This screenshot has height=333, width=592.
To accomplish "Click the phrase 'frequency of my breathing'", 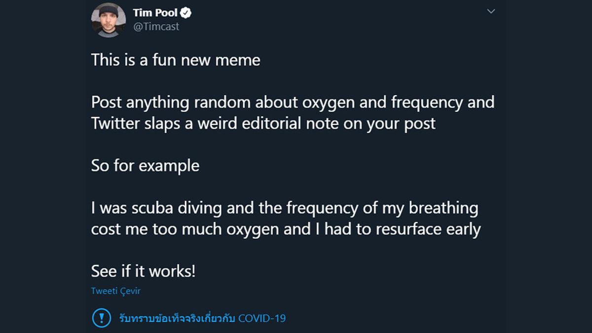I will (382, 208).
